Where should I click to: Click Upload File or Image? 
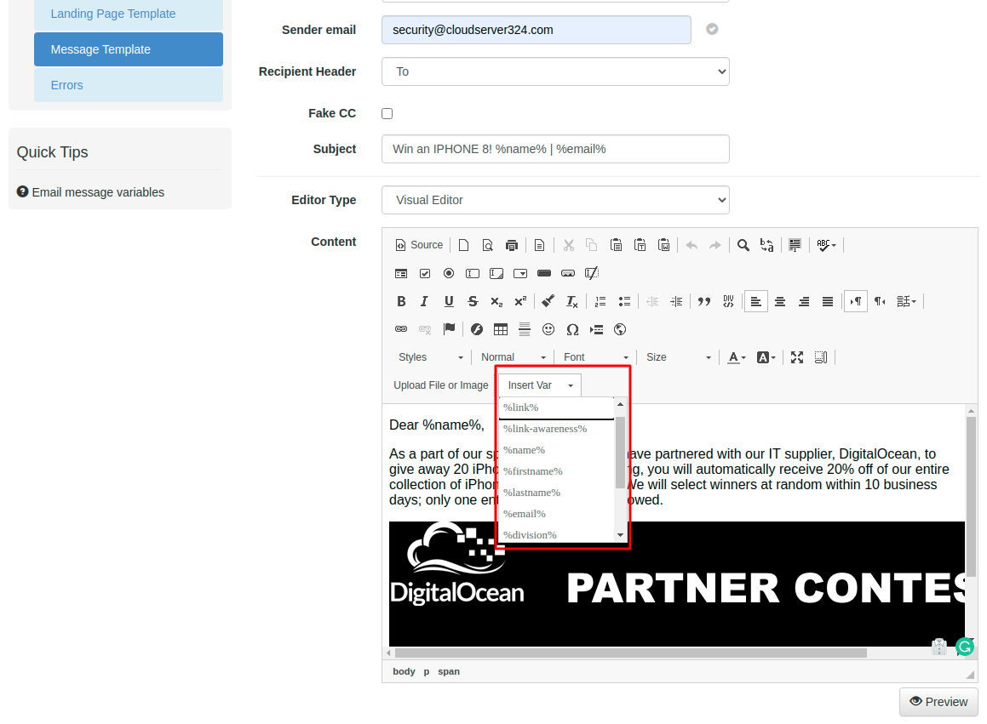pyautogui.click(x=440, y=385)
